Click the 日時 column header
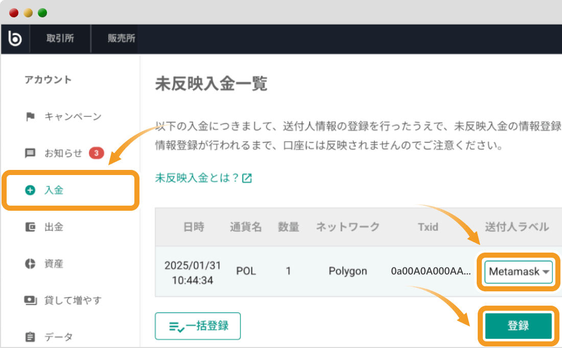The image size is (562, 348). pyautogui.click(x=194, y=227)
